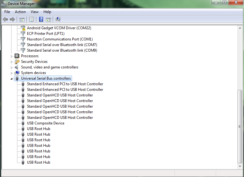
Task: Select Universal Serial Bus controllers label
Action: pos(46,78)
